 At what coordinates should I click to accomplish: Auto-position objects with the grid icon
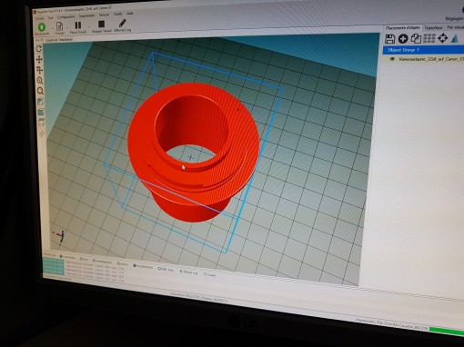click(x=429, y=38)
